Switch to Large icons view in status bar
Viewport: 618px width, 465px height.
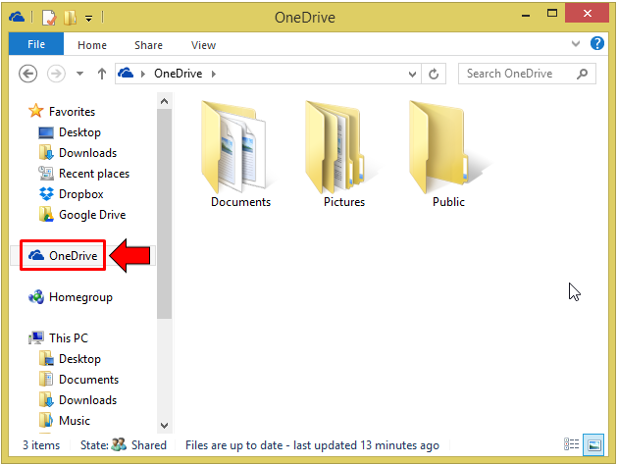593,445
